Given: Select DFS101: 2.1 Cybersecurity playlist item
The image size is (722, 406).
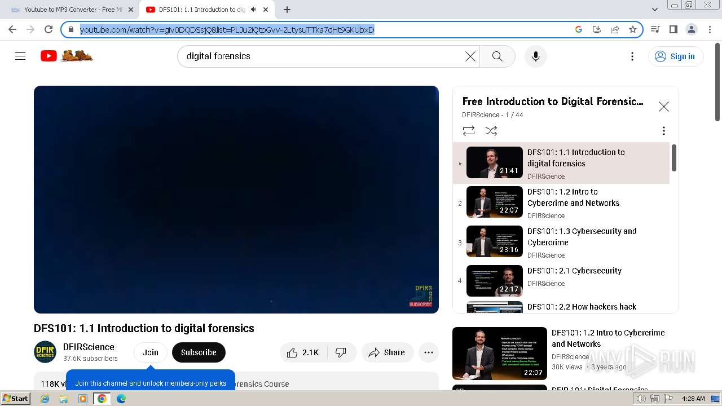Looking at the screenshot, I should (x=561, y=281).
